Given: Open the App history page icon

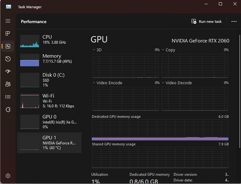Looking at the screenshot, I should pyautogui.click(x=8, y=59).
